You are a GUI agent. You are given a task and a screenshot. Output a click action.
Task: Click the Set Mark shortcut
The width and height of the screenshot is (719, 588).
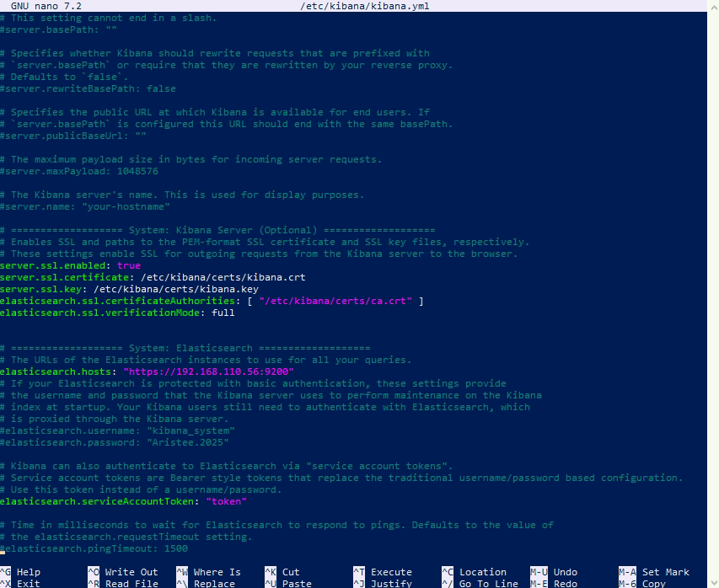coord(665,572)
